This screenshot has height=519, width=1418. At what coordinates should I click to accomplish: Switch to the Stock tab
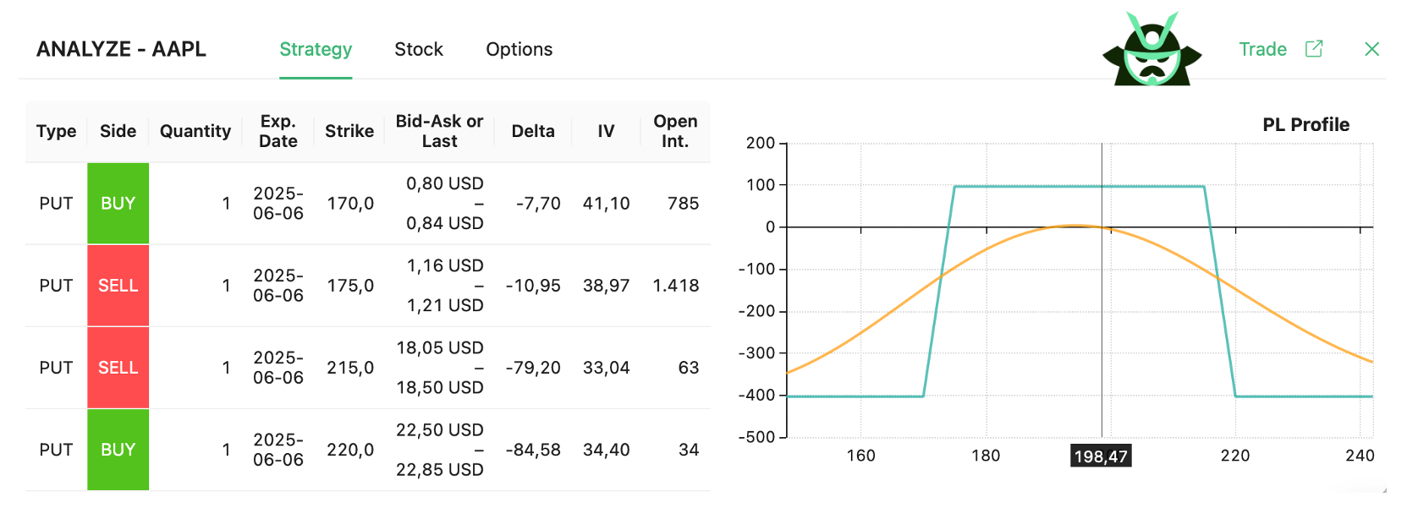tap(418, 49)
